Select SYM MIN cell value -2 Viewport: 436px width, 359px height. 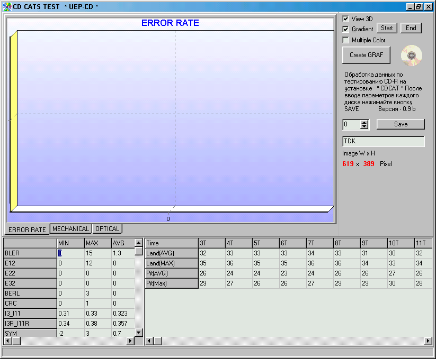click(x=70, y=333)
